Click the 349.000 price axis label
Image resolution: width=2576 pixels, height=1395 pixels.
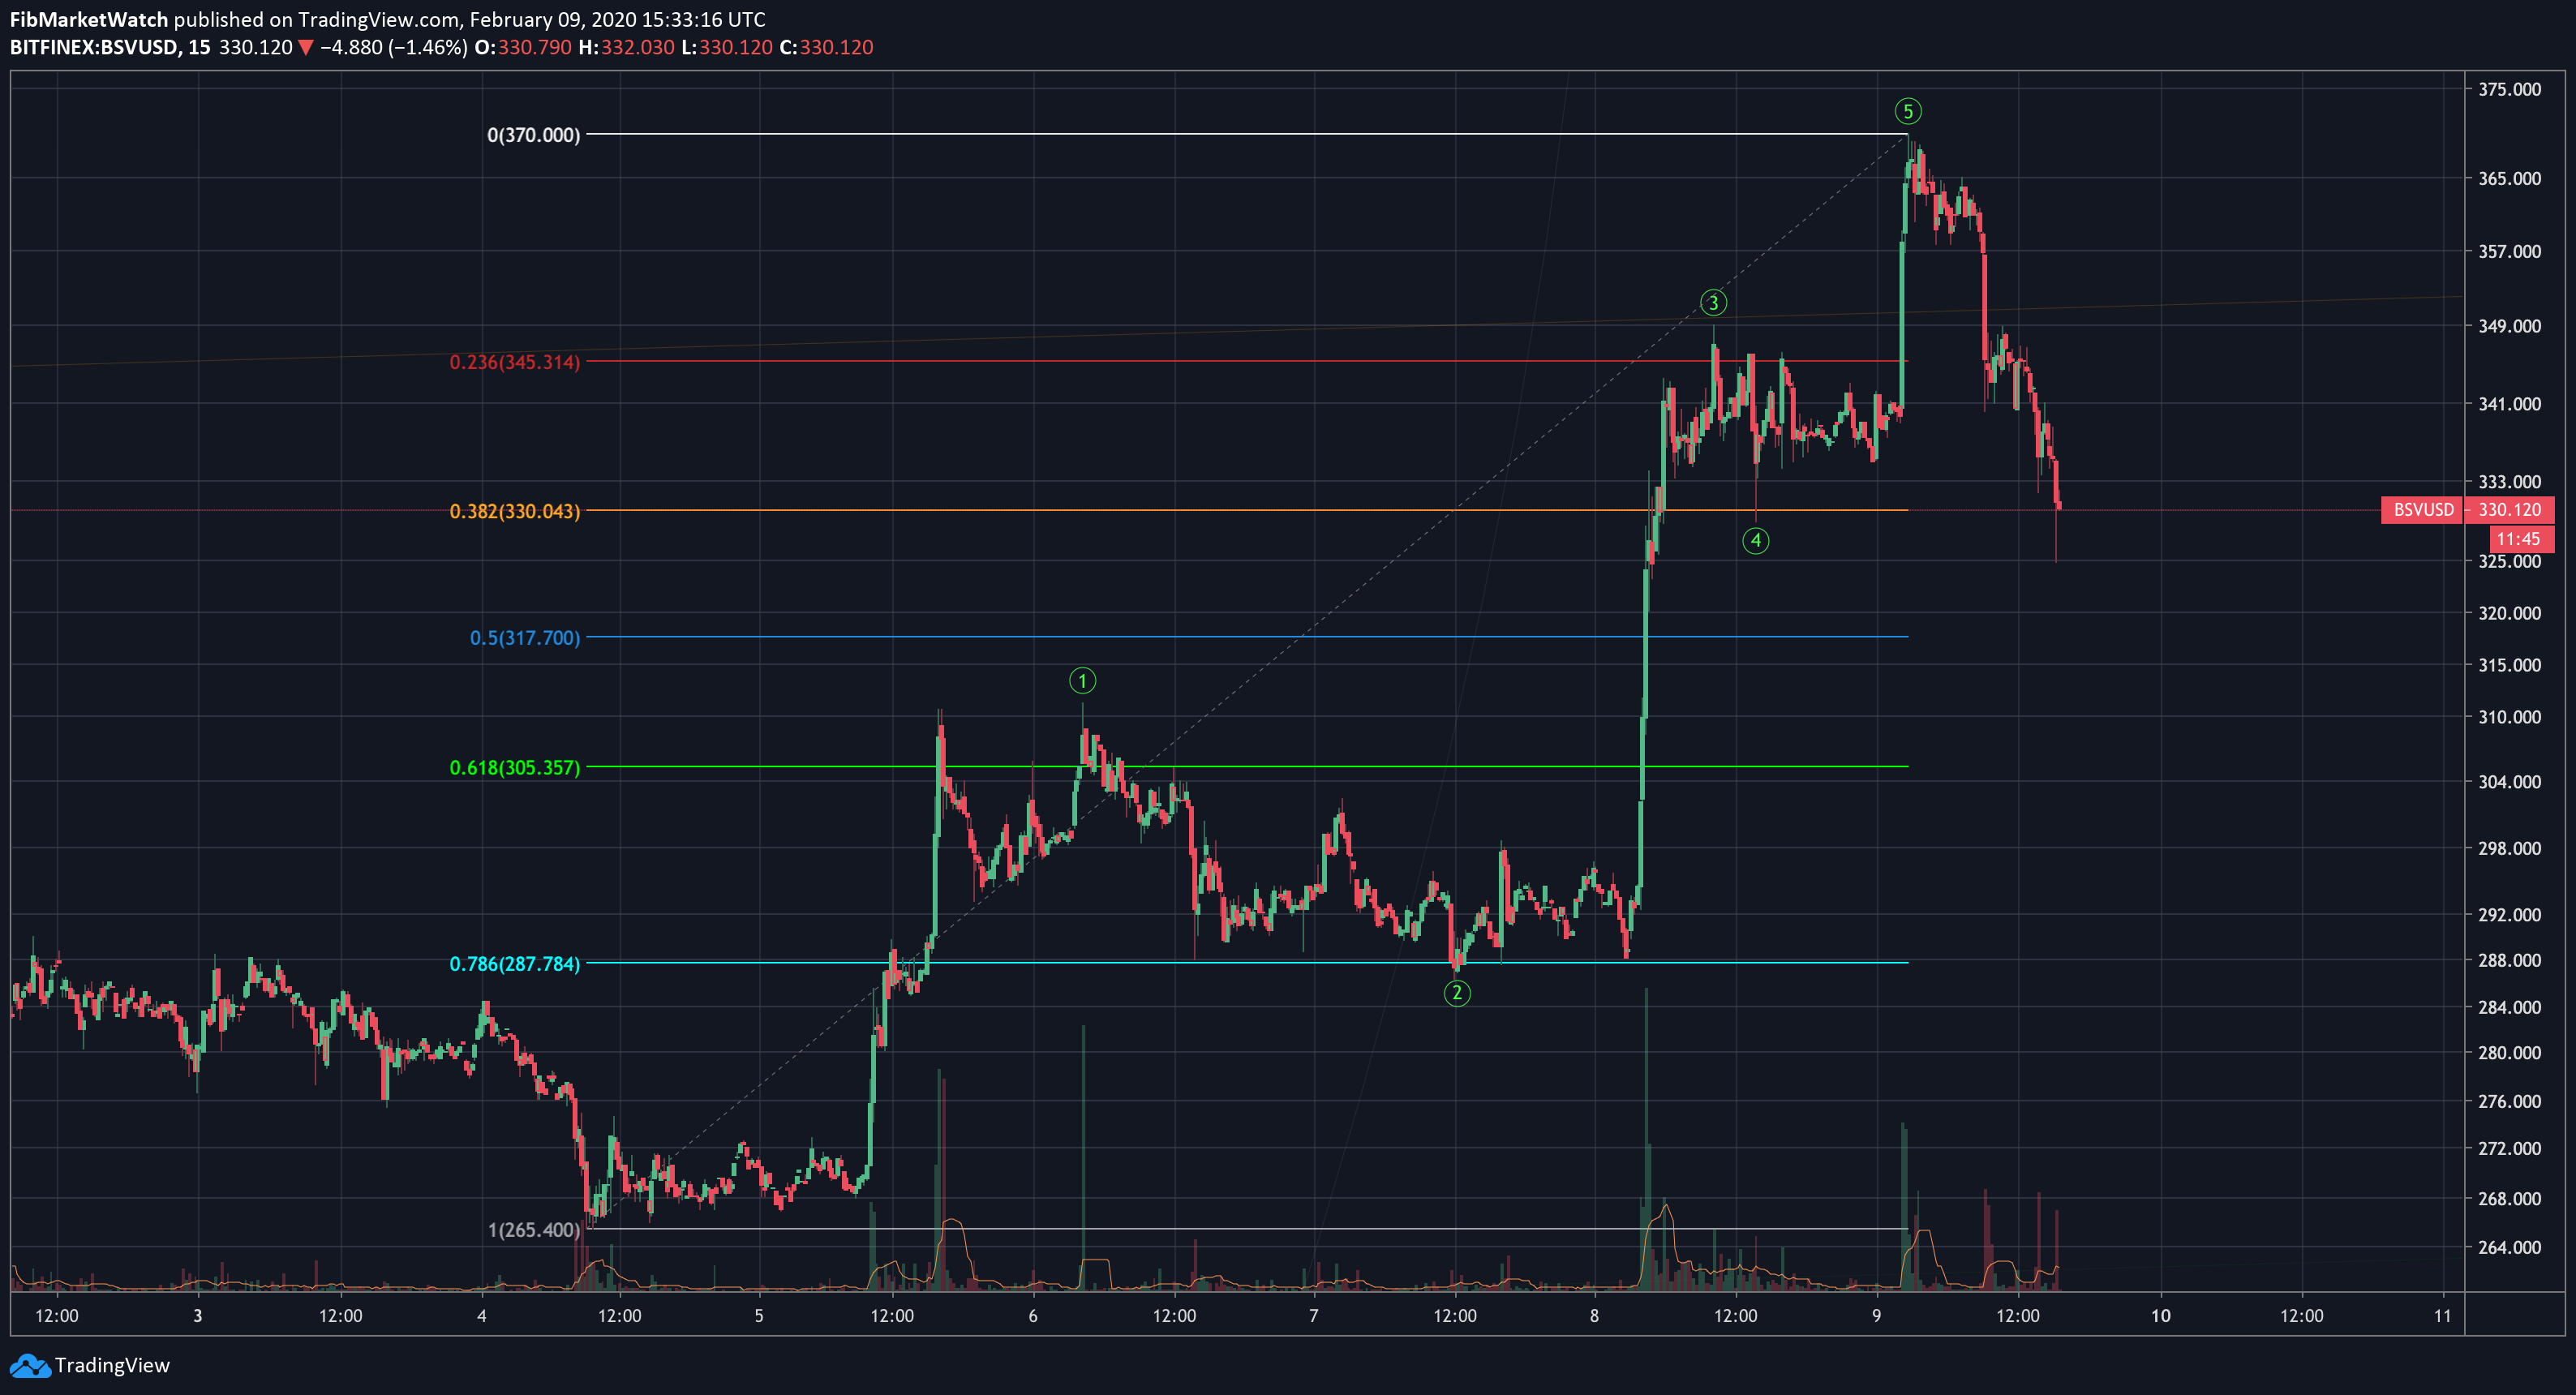pos(2509,326)
